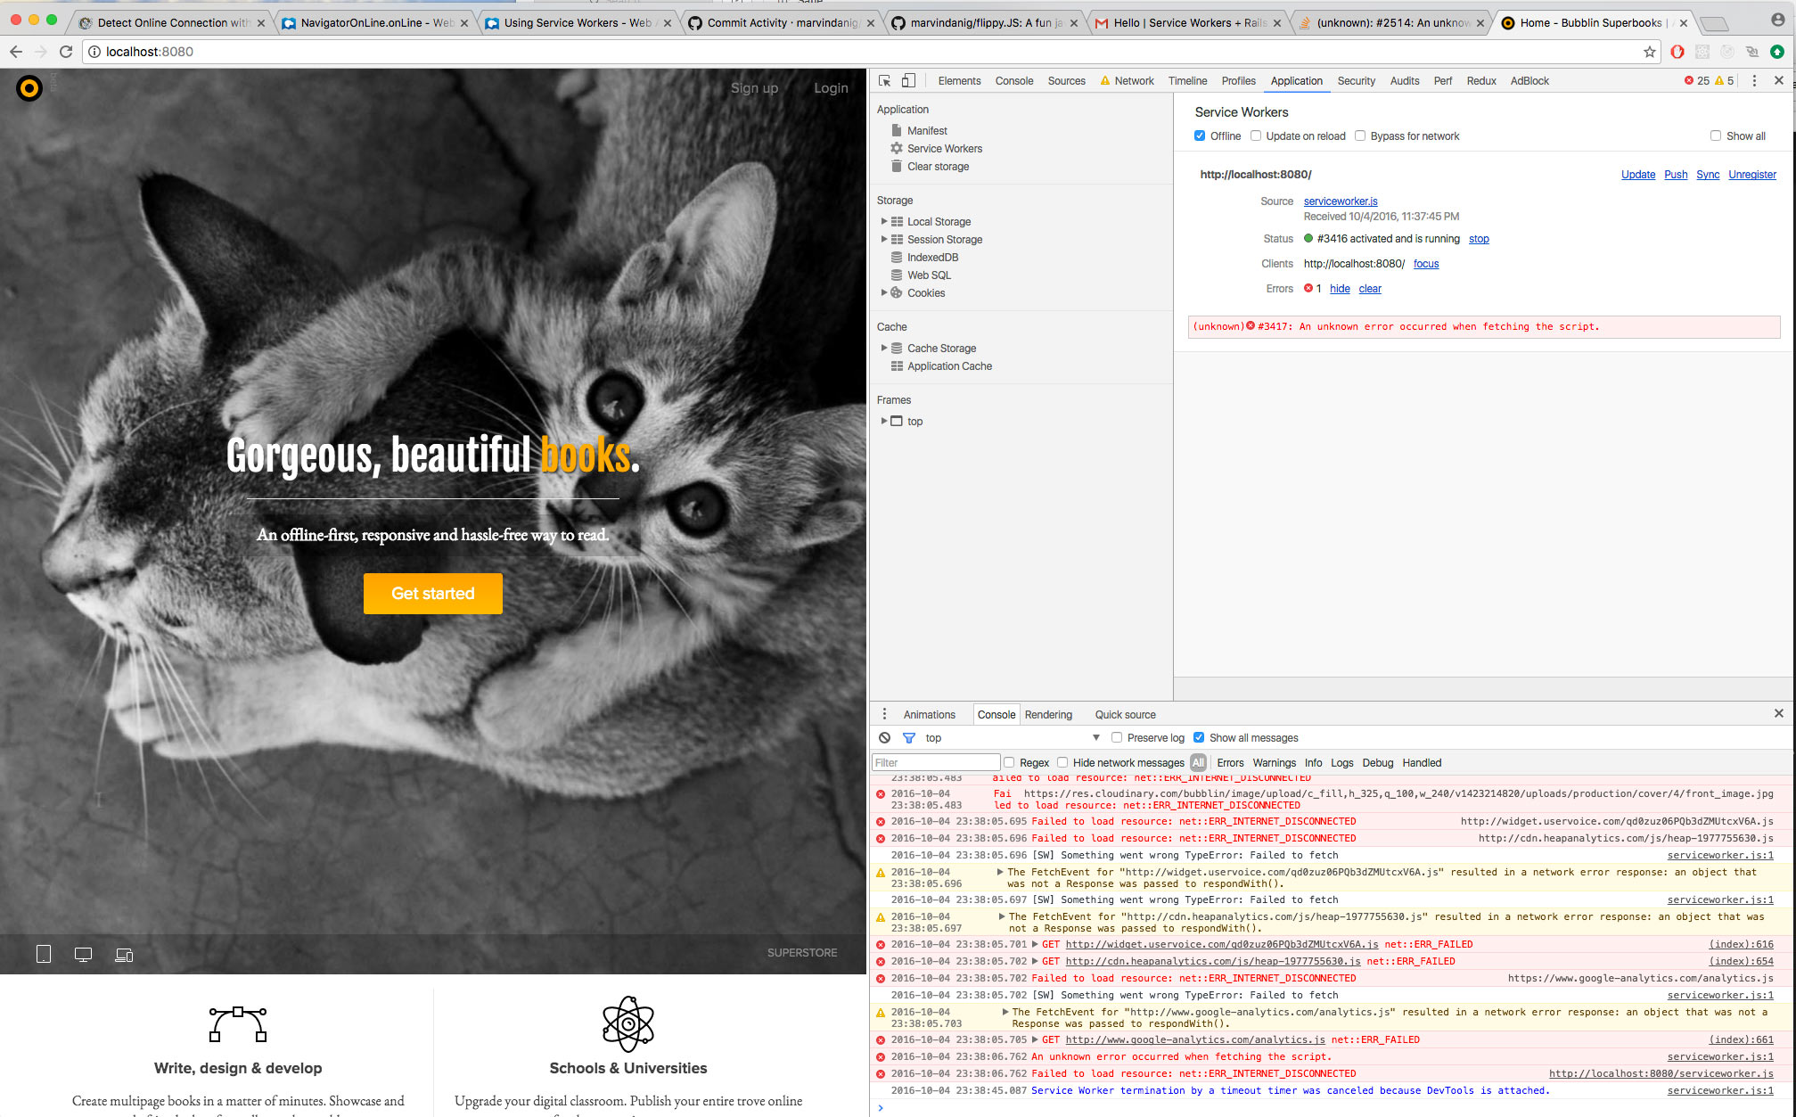Click the inspect element picker icon
This screenshot has width=1796, height=1117.
tap(884, 81)
